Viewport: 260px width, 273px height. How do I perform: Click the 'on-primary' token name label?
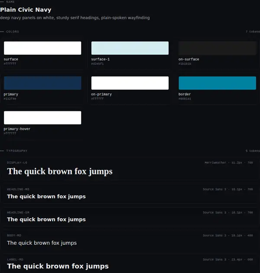[x=101, y=94]
